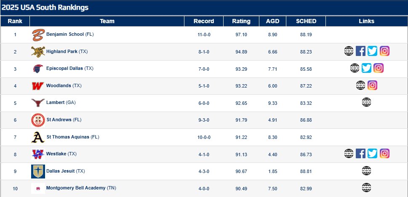Select Lambert AGD value 9.33
The image size is (408, 197).
pyautogui.click(x=272, y=103)
